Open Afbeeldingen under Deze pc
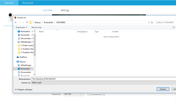 (x=24, y=65)
